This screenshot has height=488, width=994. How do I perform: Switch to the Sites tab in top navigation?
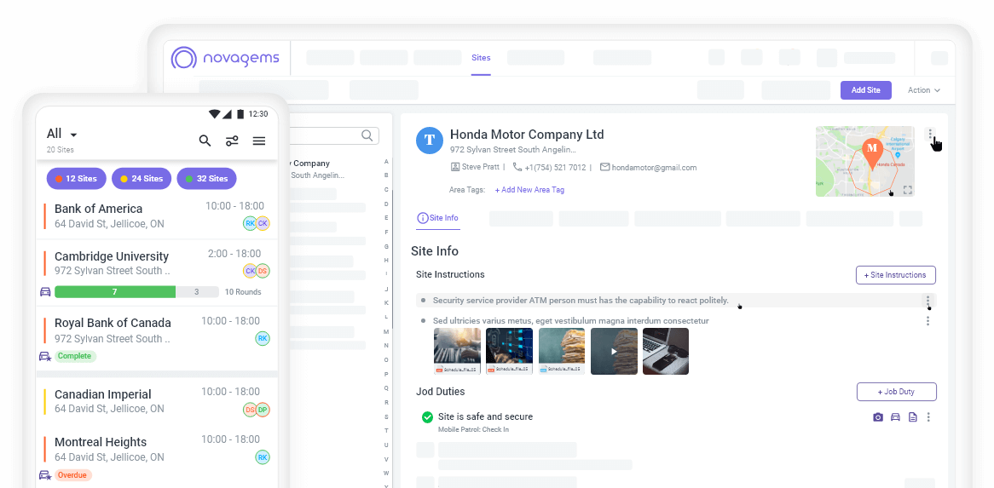pyautogui.click(x=481, y=58)
